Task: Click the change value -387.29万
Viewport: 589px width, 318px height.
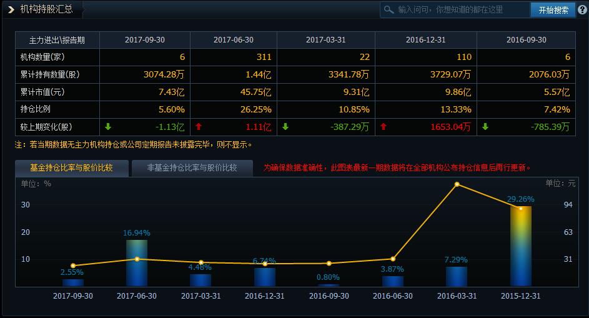Action: (350, 127)
